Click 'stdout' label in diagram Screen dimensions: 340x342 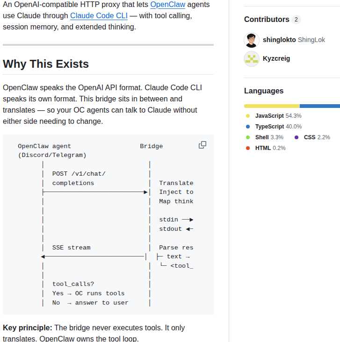[x=170, y=229]
